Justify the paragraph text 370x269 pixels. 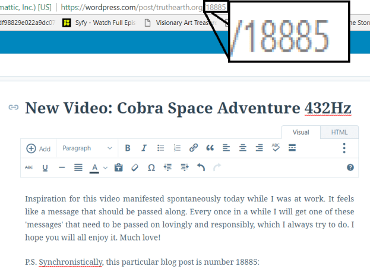click(x=78, y=167)
